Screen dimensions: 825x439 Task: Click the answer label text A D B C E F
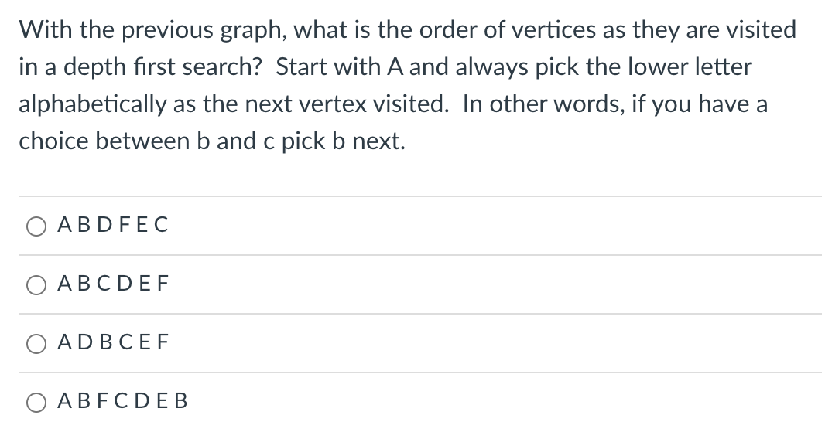[x=113, y=342]
